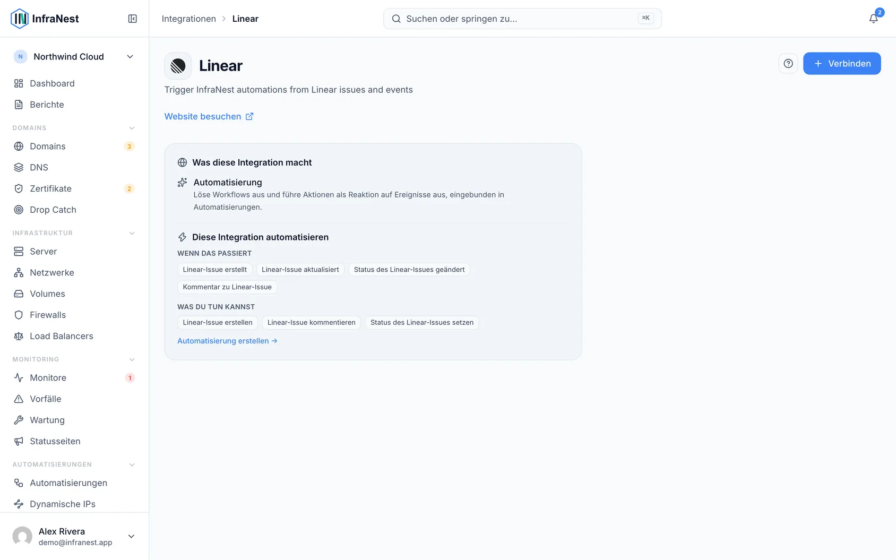
Task: Click the sparkle icon beside Automatisierung
Action: pyautogui.click(x=182, y=183)
